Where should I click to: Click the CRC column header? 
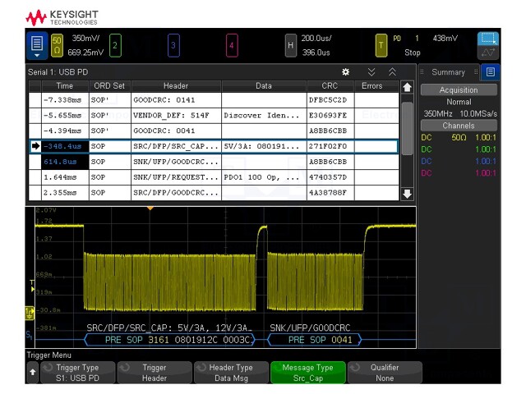330,86
